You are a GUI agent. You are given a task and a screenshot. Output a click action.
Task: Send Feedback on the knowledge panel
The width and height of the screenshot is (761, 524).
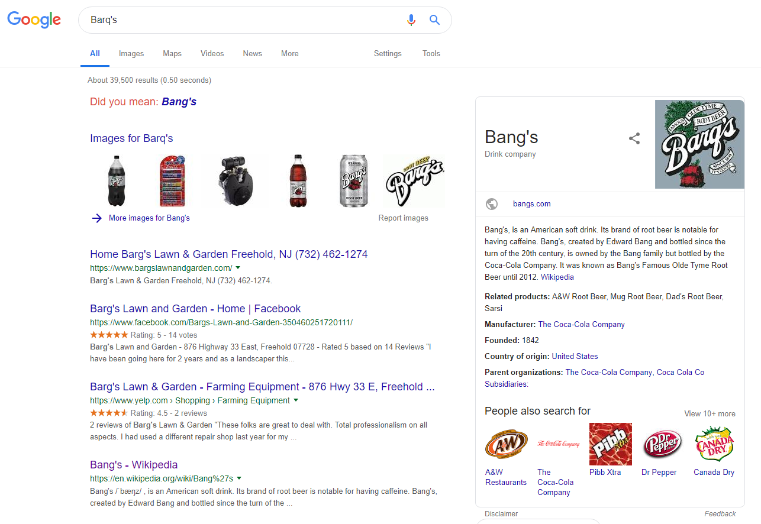point(720,514)
